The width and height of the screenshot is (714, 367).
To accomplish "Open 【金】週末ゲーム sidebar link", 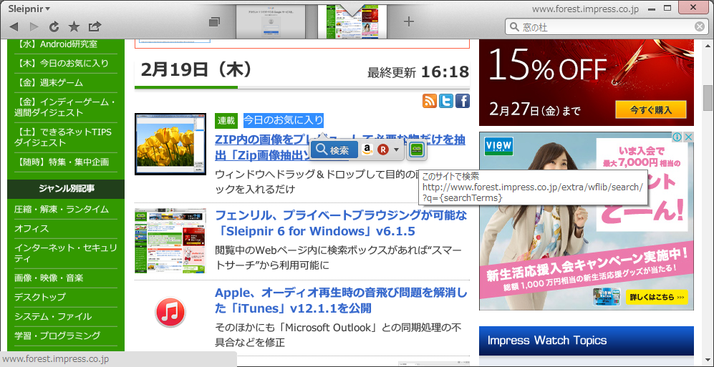I will 48,83.
